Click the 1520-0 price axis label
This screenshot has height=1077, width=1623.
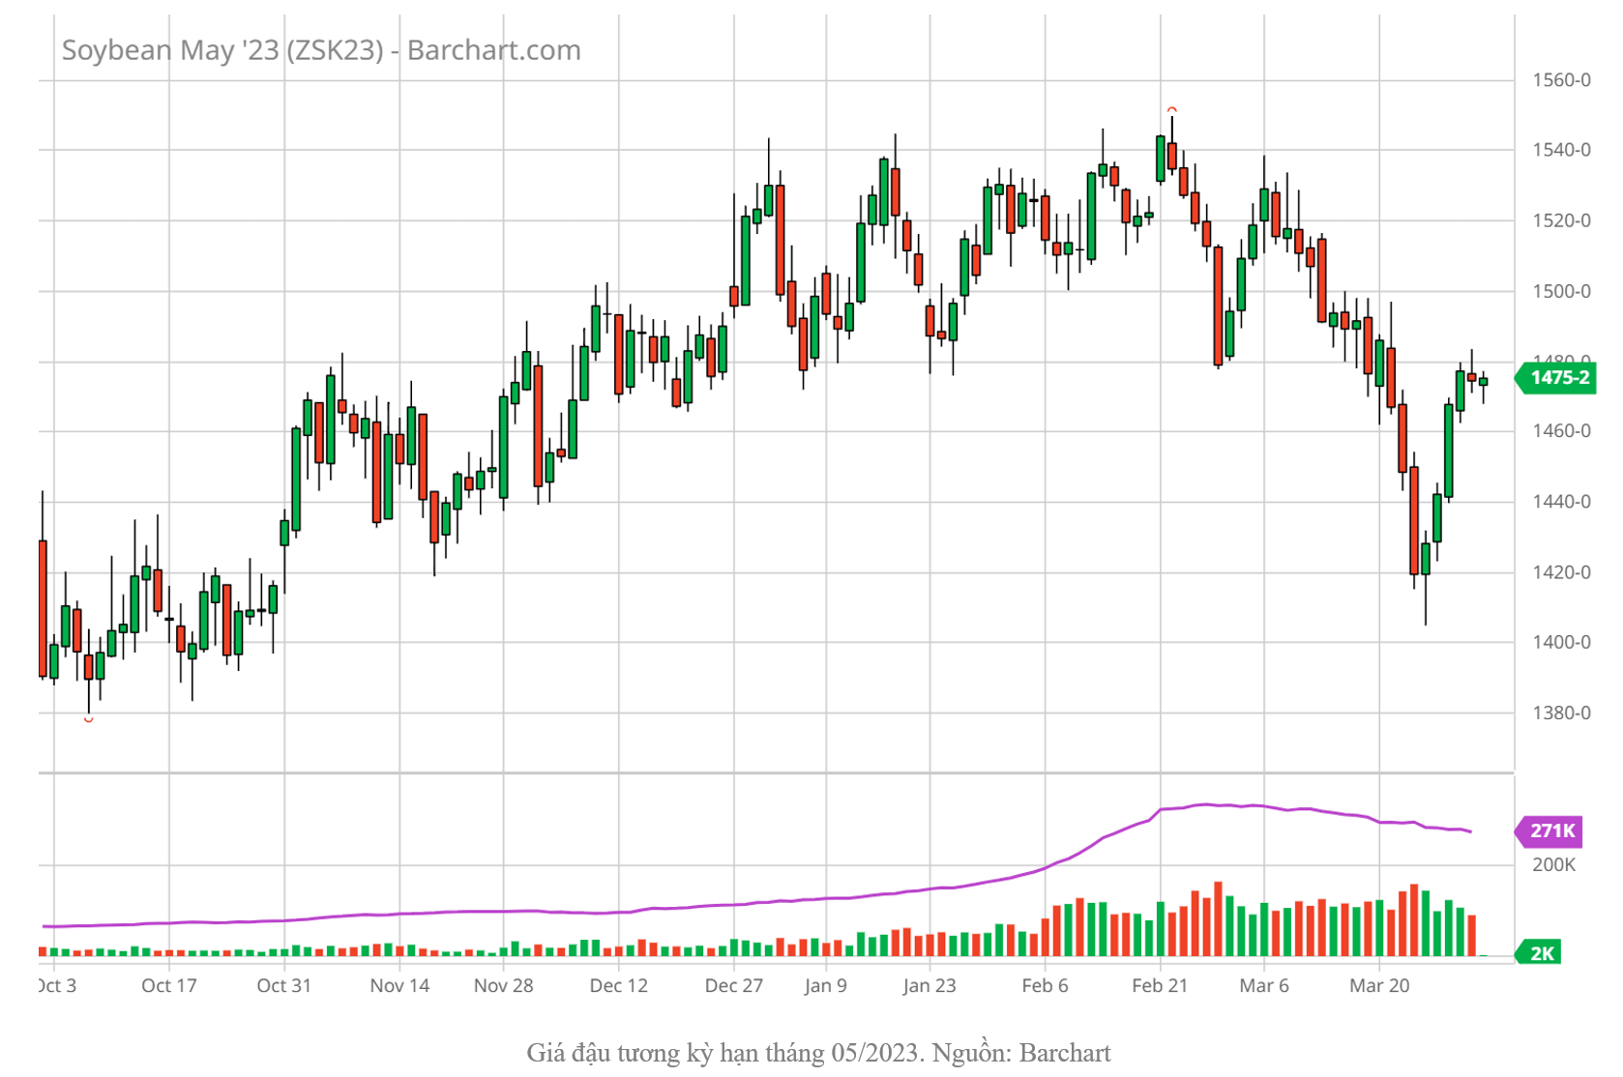(1561, 220)
